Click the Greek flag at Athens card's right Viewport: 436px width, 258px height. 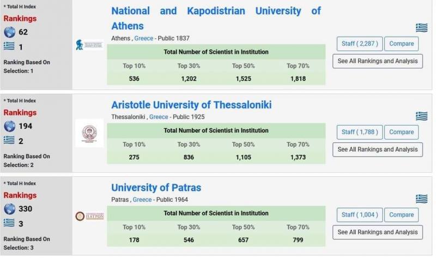421,28
